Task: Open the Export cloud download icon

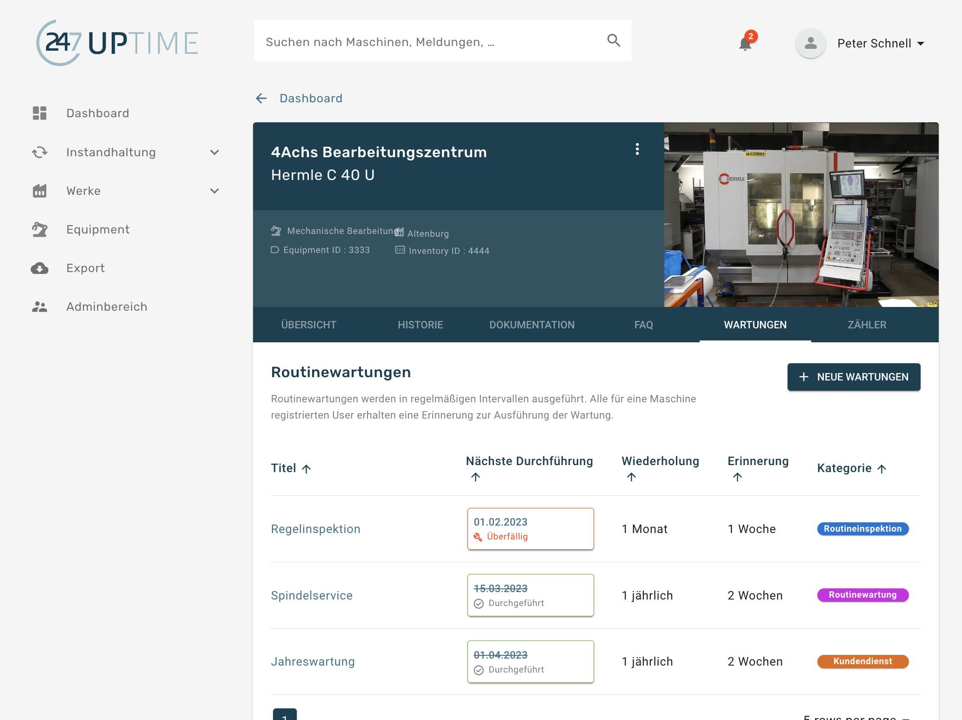Action: 40,268
